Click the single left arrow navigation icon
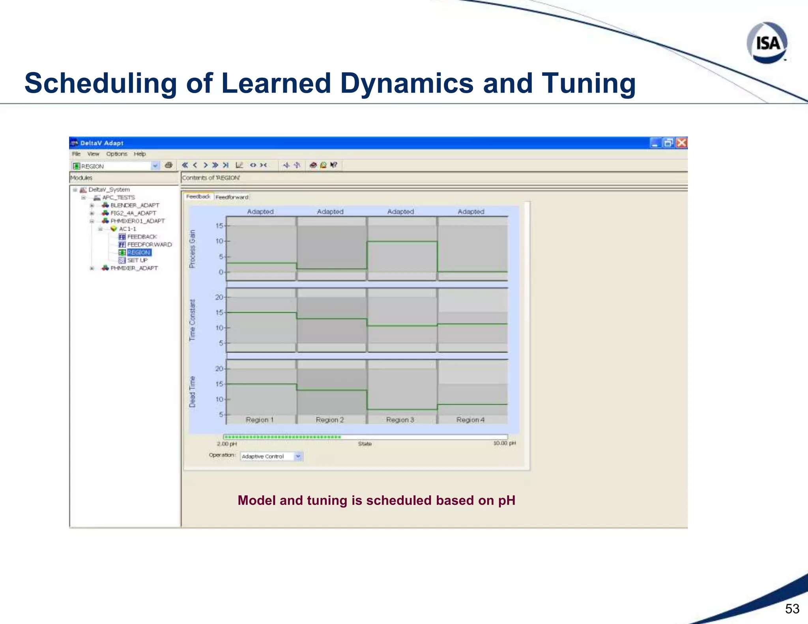 tap(195, 165)
